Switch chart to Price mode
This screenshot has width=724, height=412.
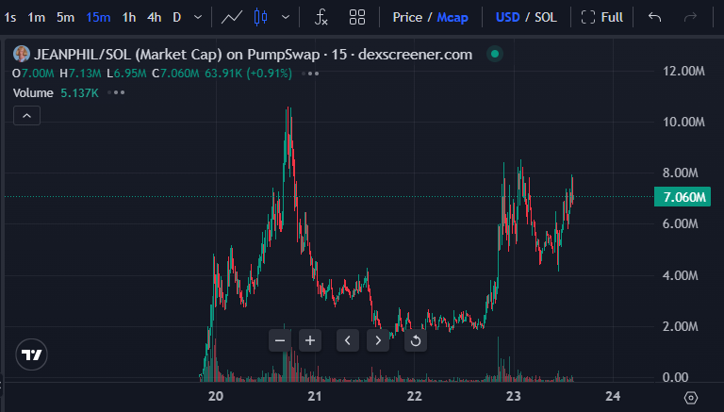pos(407,18)
